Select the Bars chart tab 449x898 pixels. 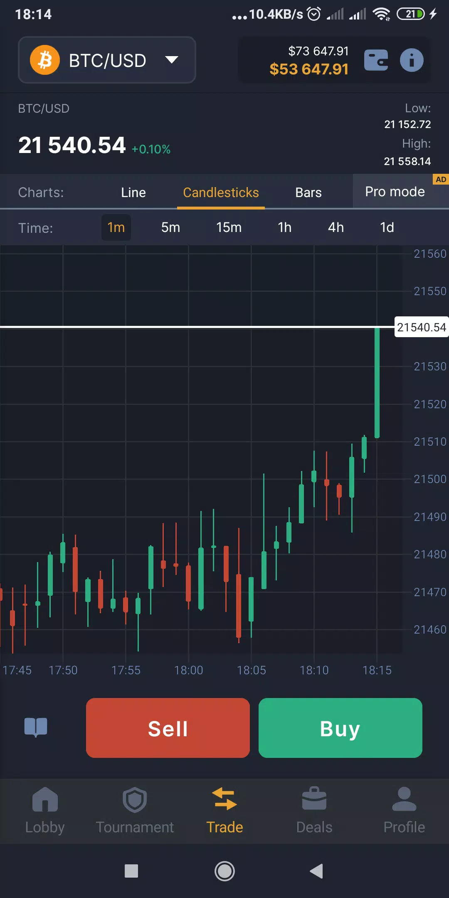click(x=308, y=192)
